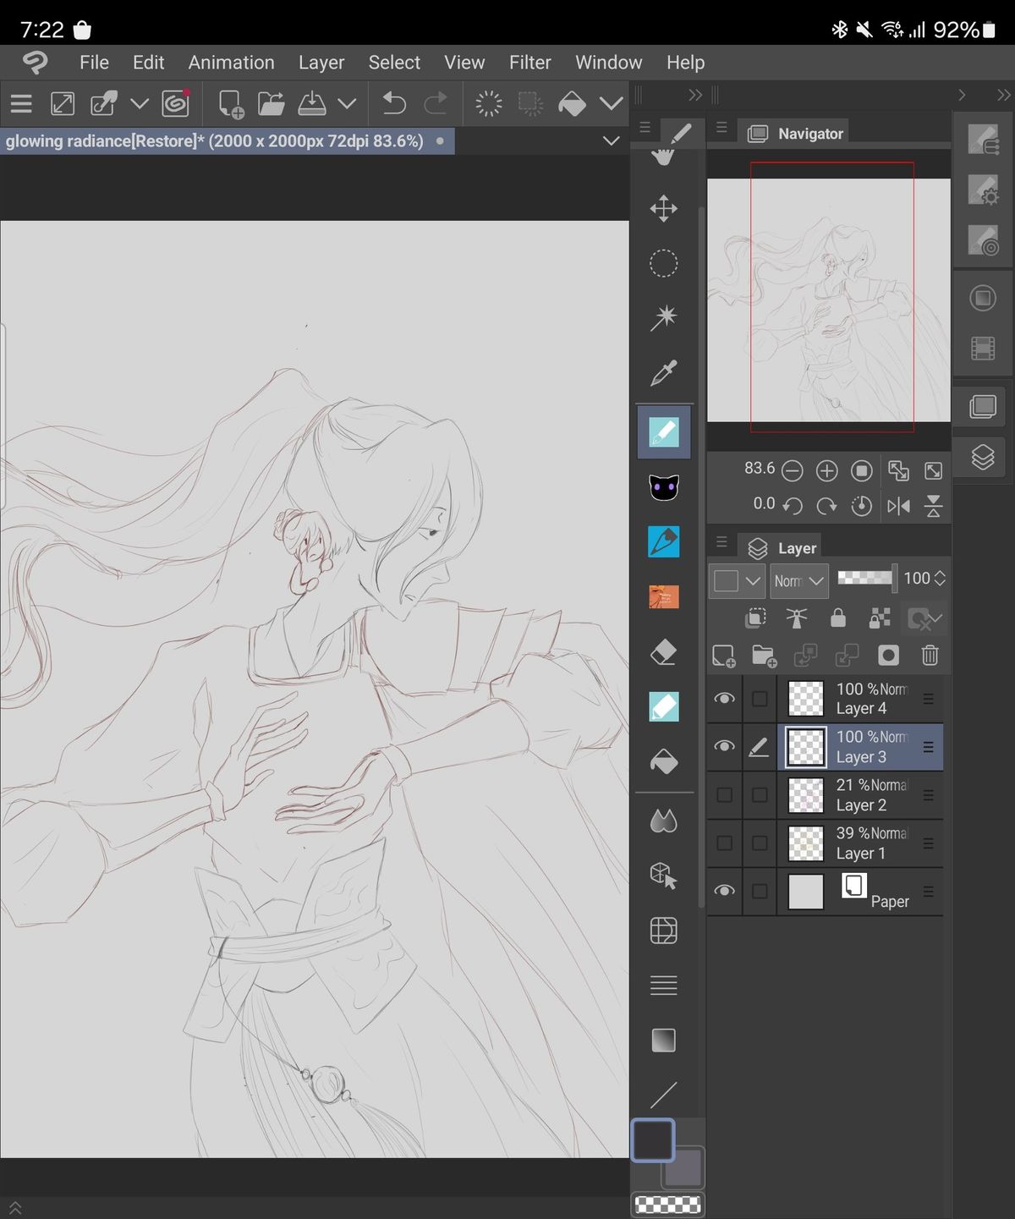The width and height of the screenshot is (1015, 1219).
Task: Open the Filter menu
Action: coord(529,63)
